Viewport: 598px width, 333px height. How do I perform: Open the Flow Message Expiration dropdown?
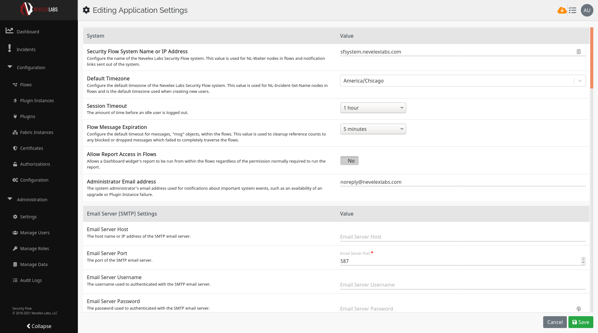click(x=373, y=129)
